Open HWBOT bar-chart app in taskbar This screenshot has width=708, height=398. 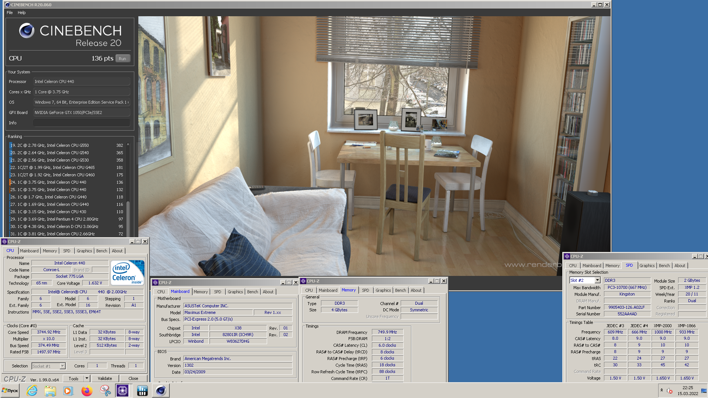[142, 391]
